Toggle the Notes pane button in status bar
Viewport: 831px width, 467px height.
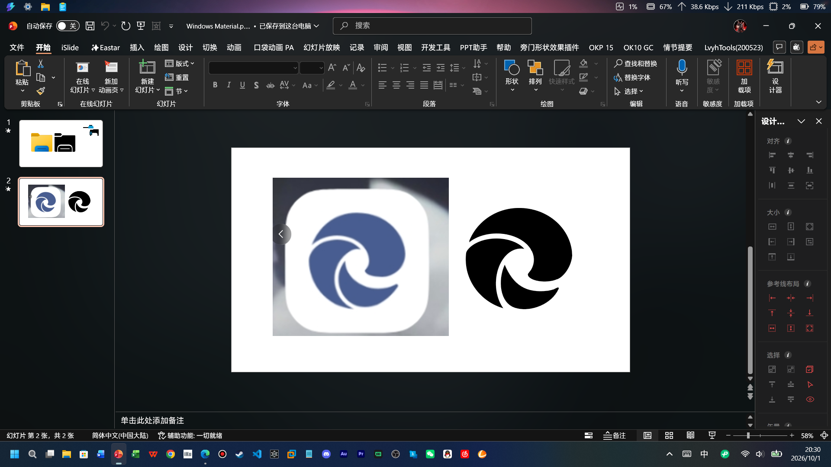(x=615, y=435)
